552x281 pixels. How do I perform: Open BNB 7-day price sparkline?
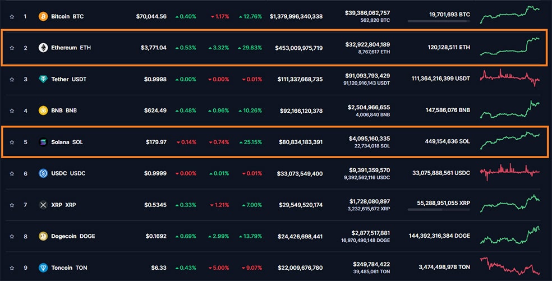pos(510,109)
